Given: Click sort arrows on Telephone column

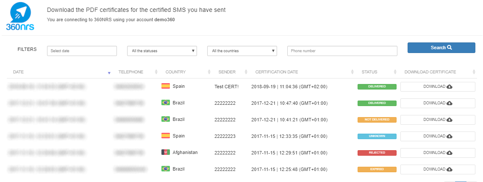Looking at the screenshot, I should point(156,72).
